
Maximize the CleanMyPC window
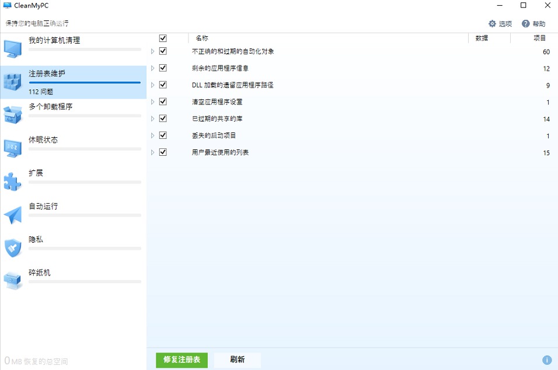(x=524, y=5)
